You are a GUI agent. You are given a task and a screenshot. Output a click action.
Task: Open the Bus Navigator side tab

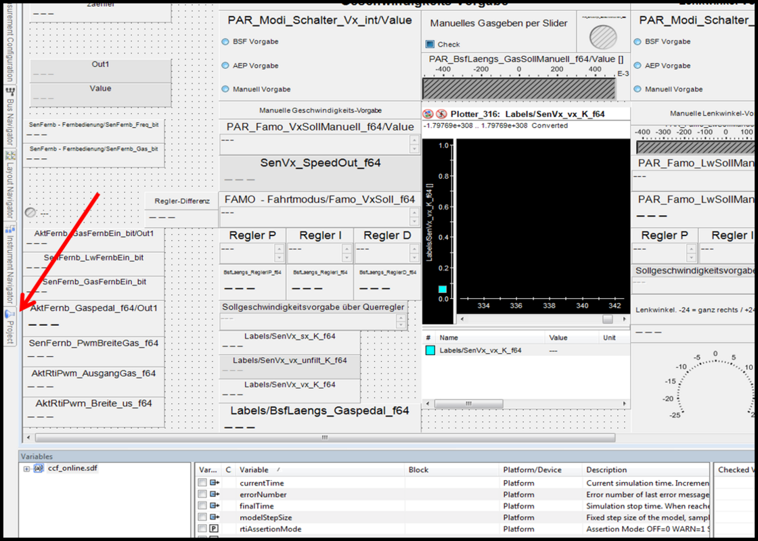click(x=10, y=115)
